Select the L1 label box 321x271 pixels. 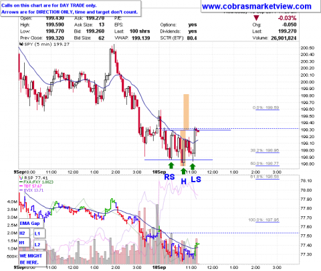tap(39, 234)
